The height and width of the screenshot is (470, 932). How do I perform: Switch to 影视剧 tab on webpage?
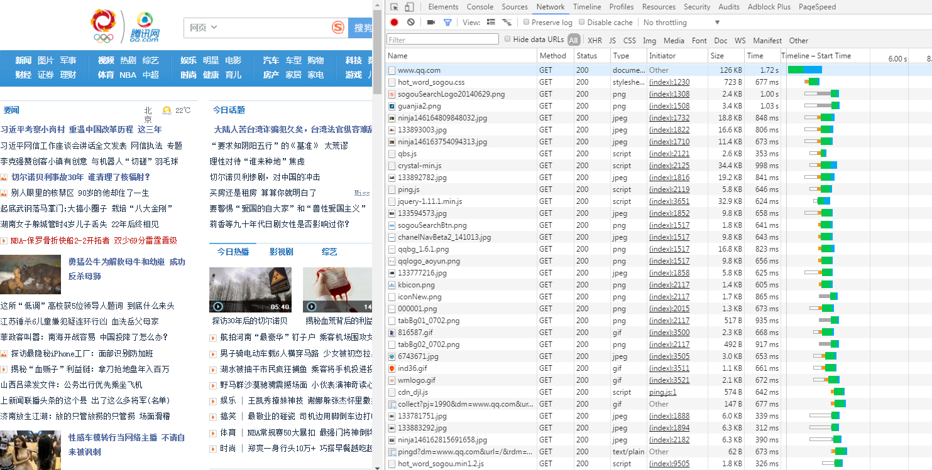click(282, 252)
